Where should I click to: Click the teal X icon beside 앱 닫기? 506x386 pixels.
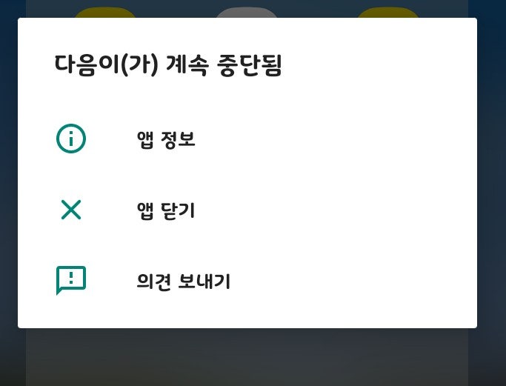[71, 210]
